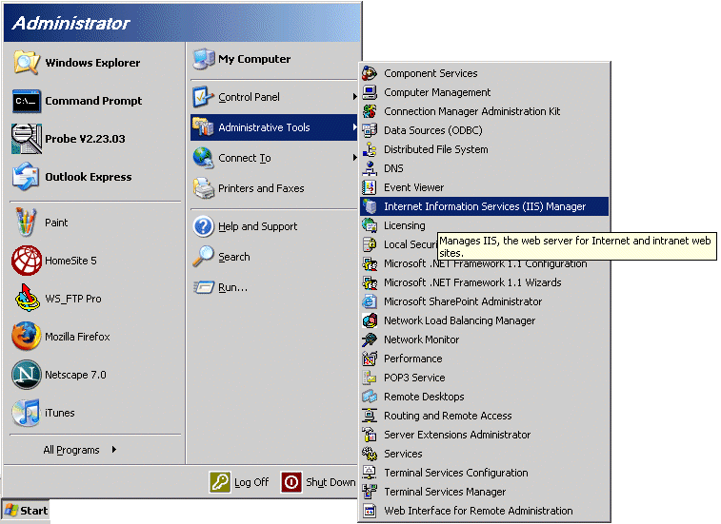
Task: Open Terminal Services Manager
Action: pyautogui.click(x=484, y=492)
